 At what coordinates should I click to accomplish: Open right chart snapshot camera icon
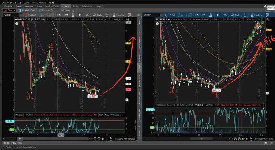pyautogui.click(x=204, y=15)
